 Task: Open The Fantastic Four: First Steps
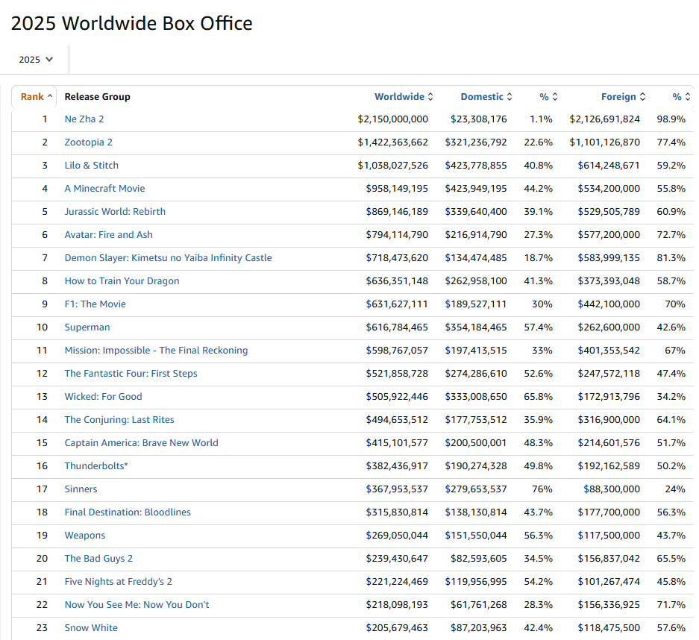point(131,374)
